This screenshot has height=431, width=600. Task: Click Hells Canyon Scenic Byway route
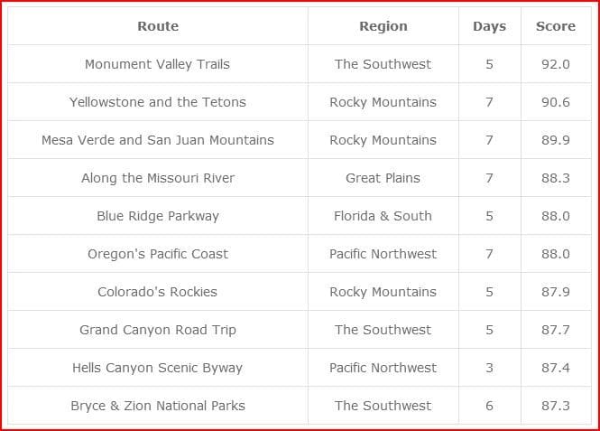click(158, 368)
